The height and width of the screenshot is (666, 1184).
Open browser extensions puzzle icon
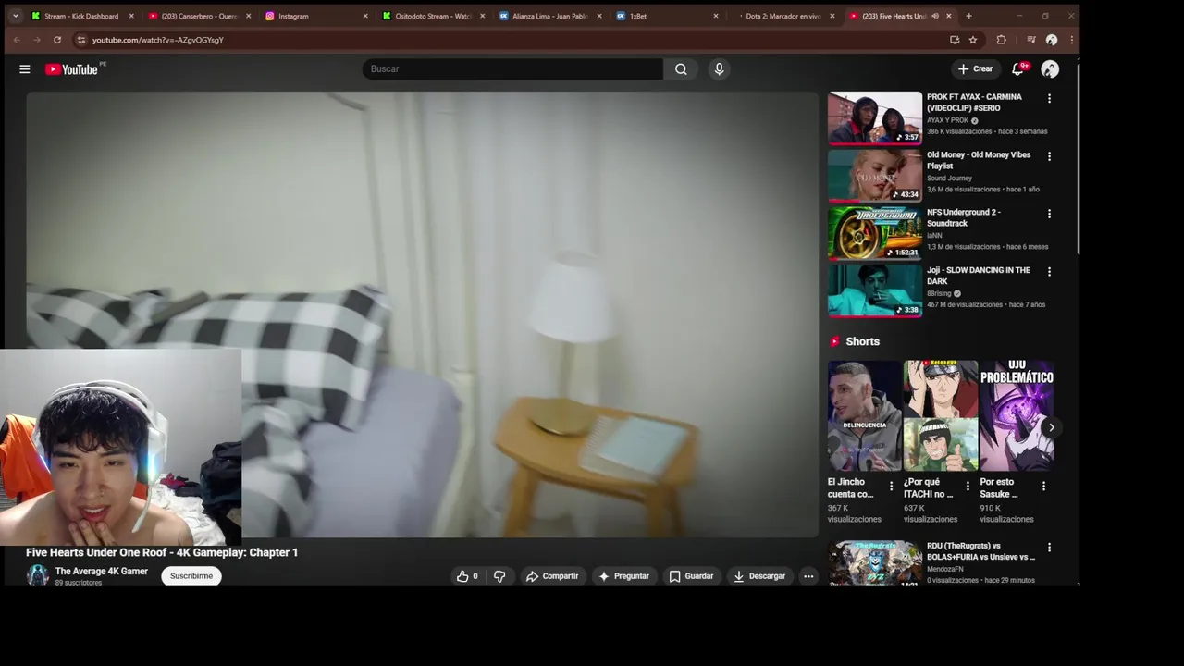(x=1001, y=40)
